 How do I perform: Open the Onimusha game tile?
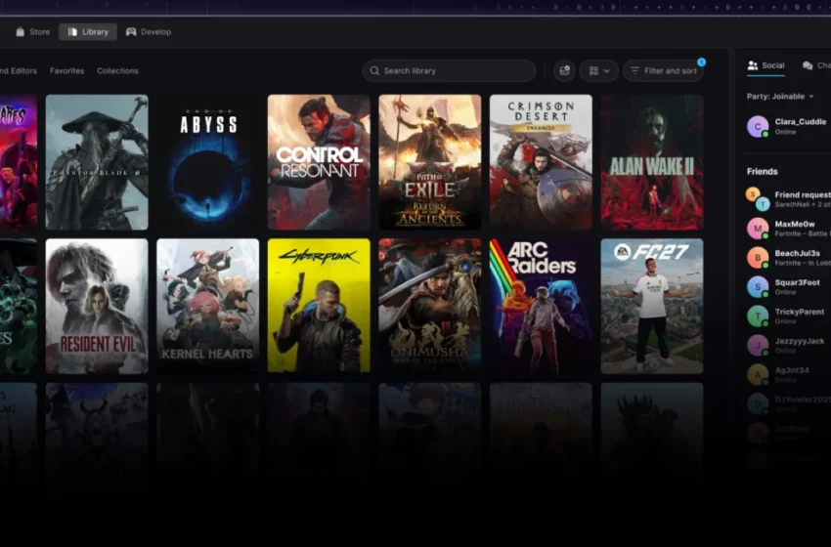(430, 306)
